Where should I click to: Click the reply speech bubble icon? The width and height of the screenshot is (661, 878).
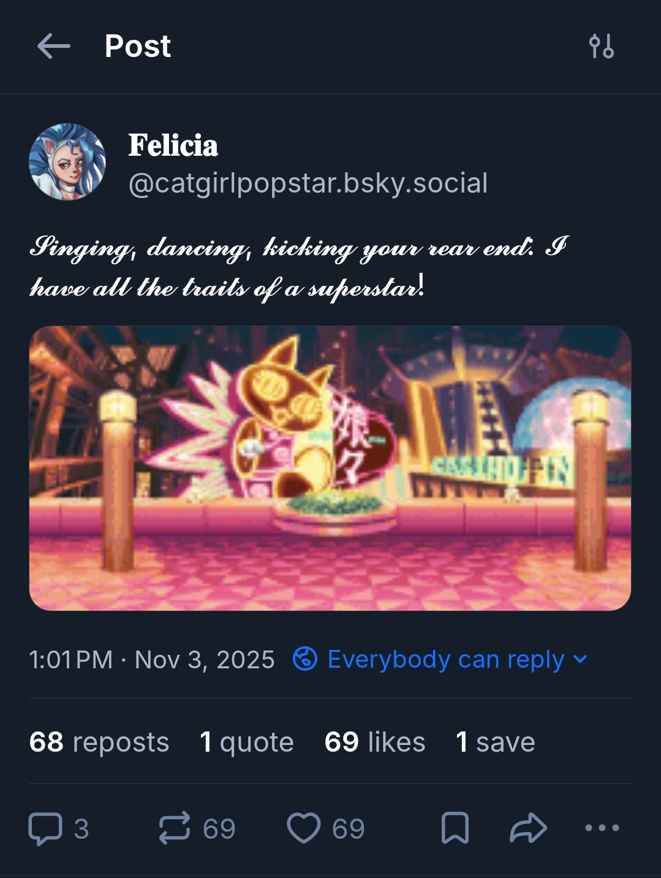click(46, 828)
